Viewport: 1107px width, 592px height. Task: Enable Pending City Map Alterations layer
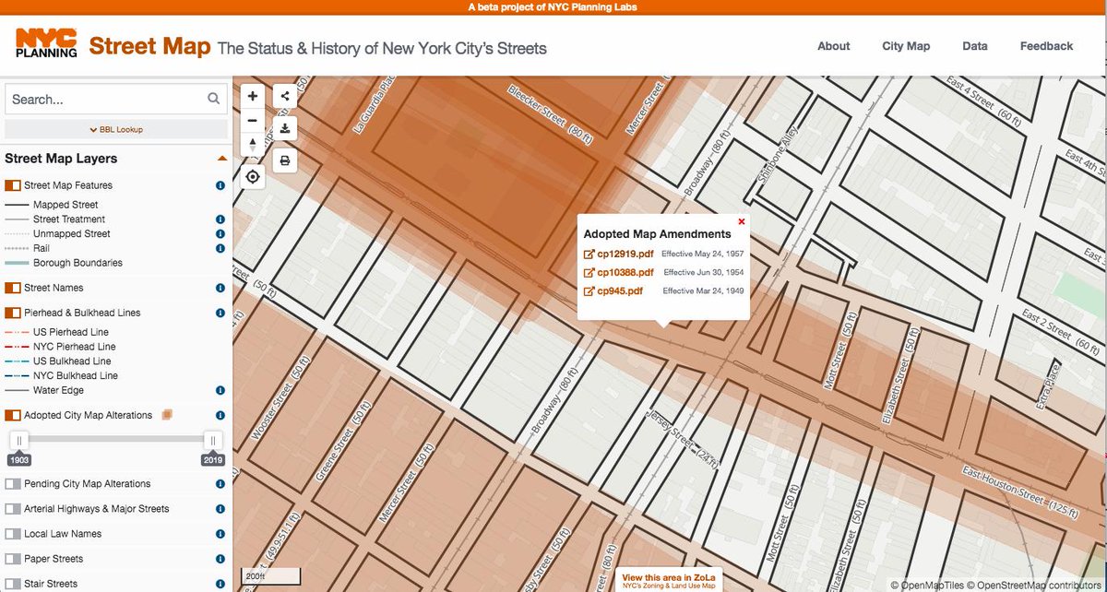pyautogui.click(x=13, y=484)
